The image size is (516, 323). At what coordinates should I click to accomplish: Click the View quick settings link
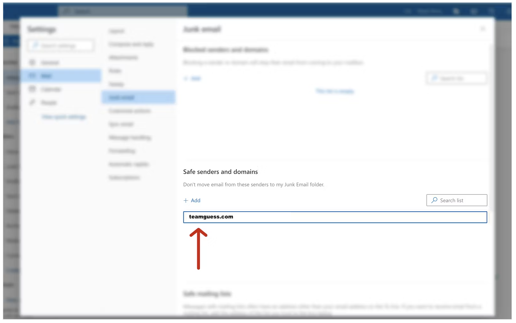point(64,117)
